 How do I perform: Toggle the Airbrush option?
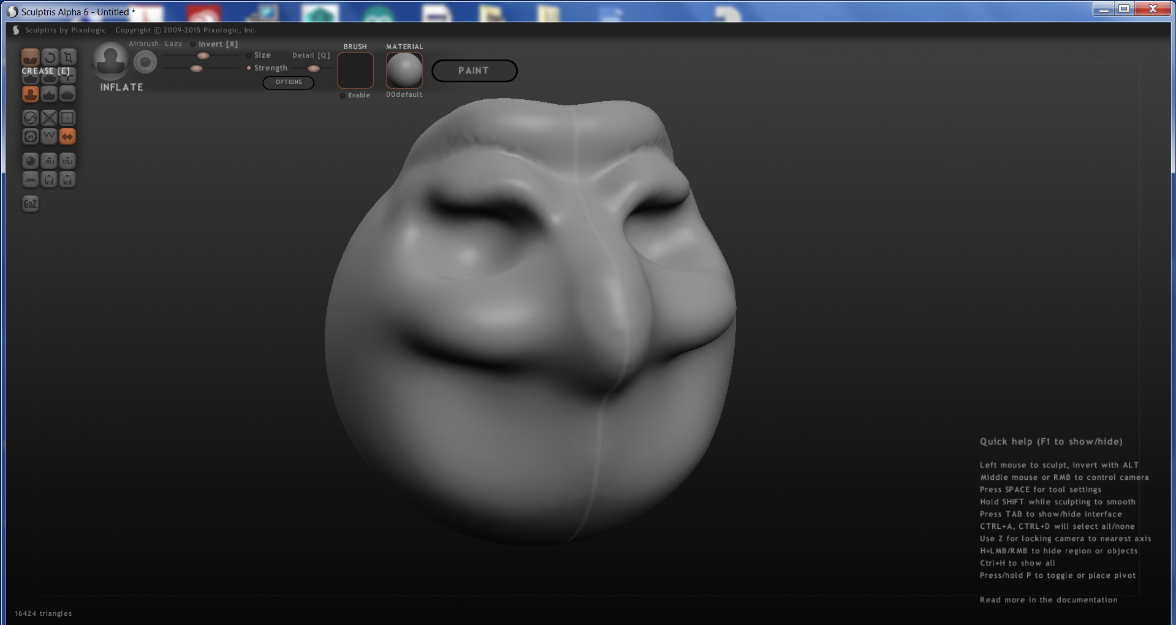pyautogui.click(x=143, y=44)
